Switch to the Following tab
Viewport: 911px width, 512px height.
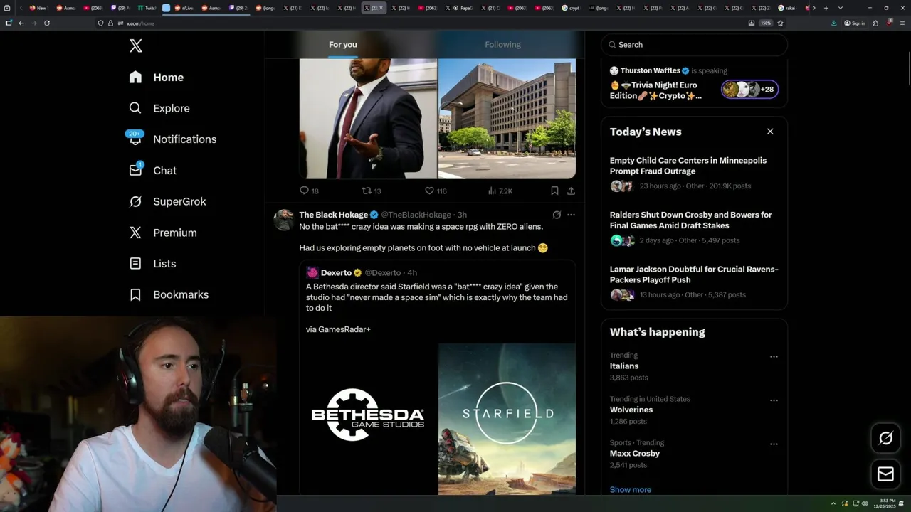[502, 45]
